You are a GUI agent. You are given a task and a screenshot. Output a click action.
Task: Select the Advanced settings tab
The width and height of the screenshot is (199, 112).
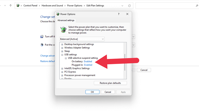point(66,20)
